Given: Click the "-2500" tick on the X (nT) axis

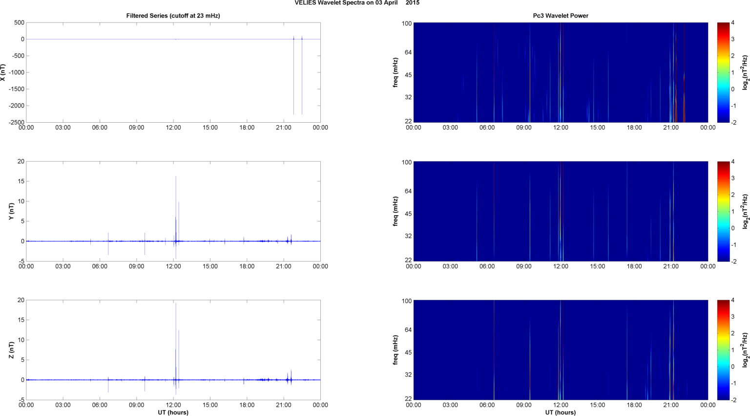Looking at the screenshot, I should 16,122.
